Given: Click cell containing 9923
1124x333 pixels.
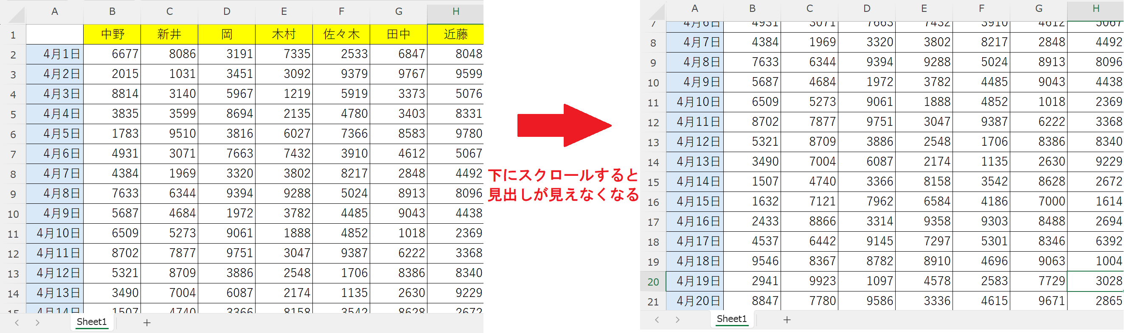Looking at the screenshot, I should 809,282.
